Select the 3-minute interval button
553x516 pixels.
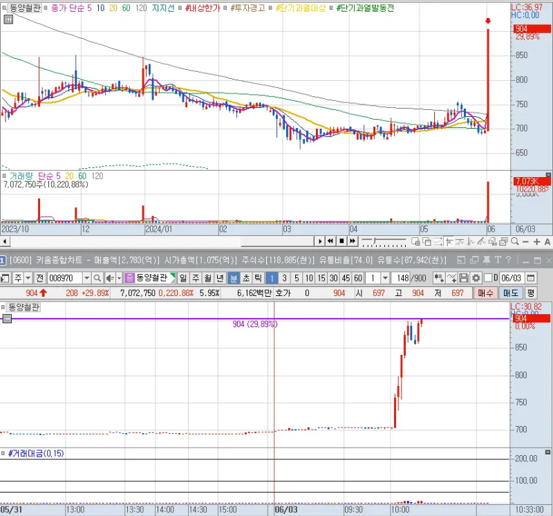pyautogui.click(x=284, y=278)
